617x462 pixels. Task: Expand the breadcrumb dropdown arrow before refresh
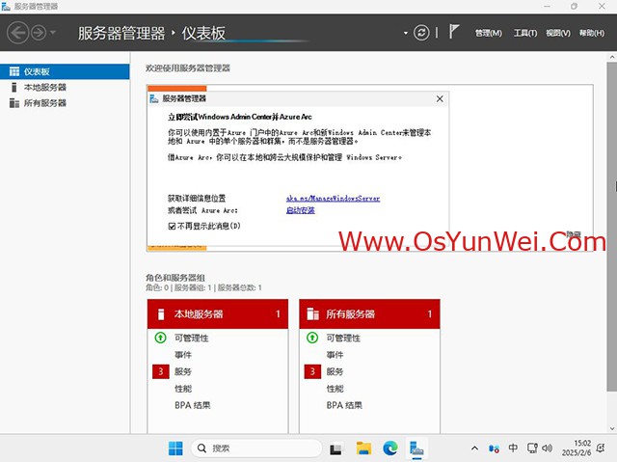point(405,33)
